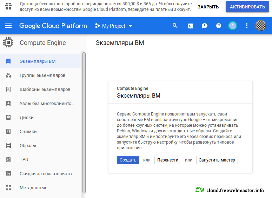This screenshot has height=198, width=272.
Task: Click the Перенести button
Action: [167, 160]
